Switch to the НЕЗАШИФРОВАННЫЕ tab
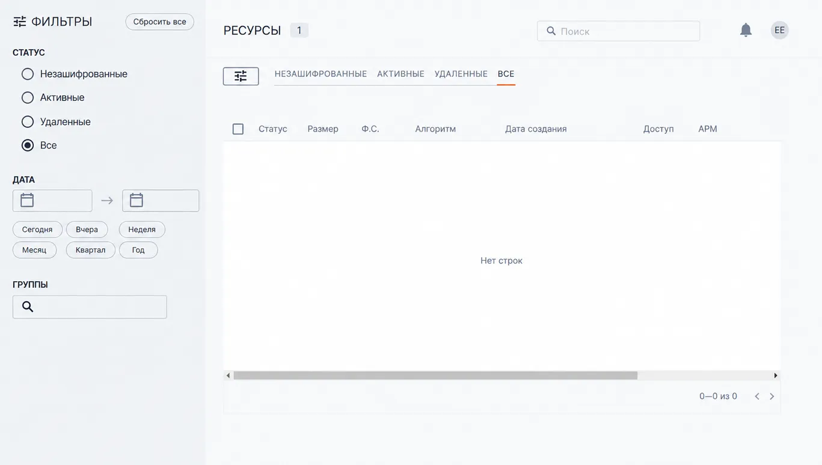 pyautogui.click(x=321, y=74)
